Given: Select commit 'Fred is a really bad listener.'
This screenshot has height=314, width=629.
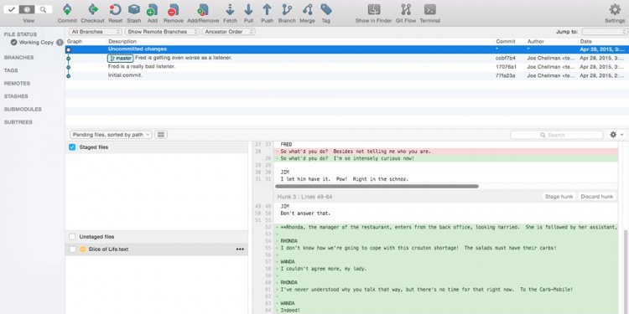Looking at the screenshot, I should tap(346, 67).
